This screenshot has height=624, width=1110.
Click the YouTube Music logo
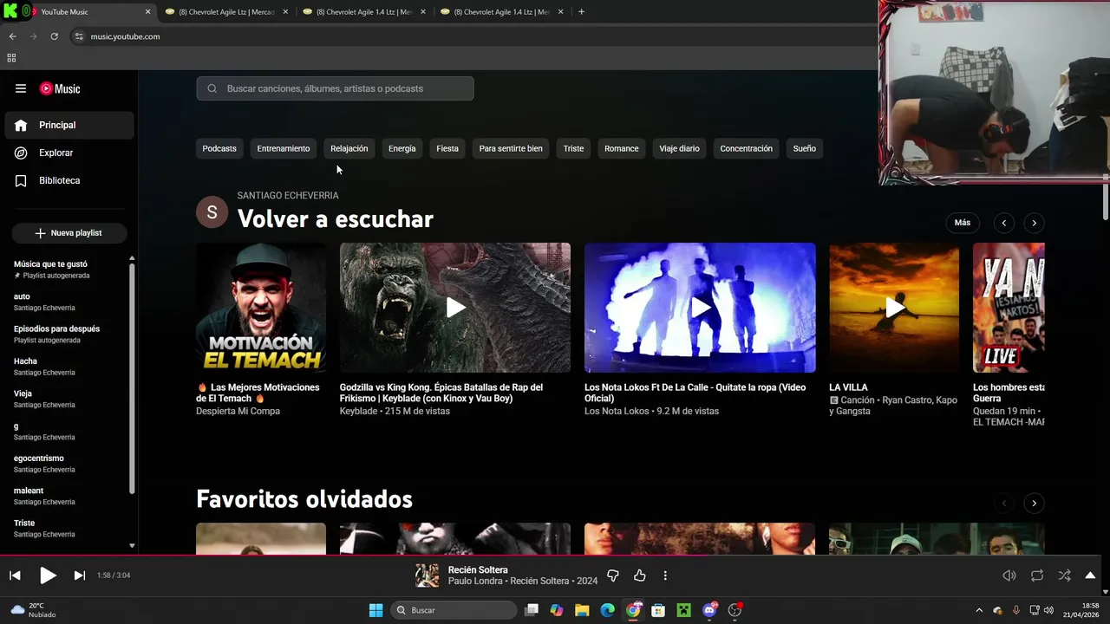[x=60, y=88]
